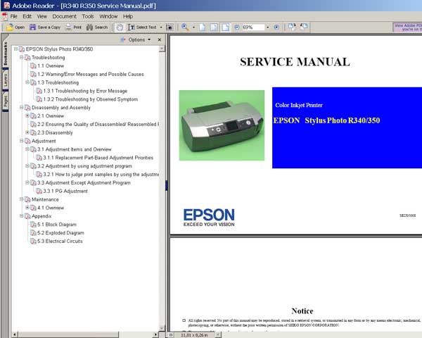Set view to Actual Size page icon

click(203, 27)
